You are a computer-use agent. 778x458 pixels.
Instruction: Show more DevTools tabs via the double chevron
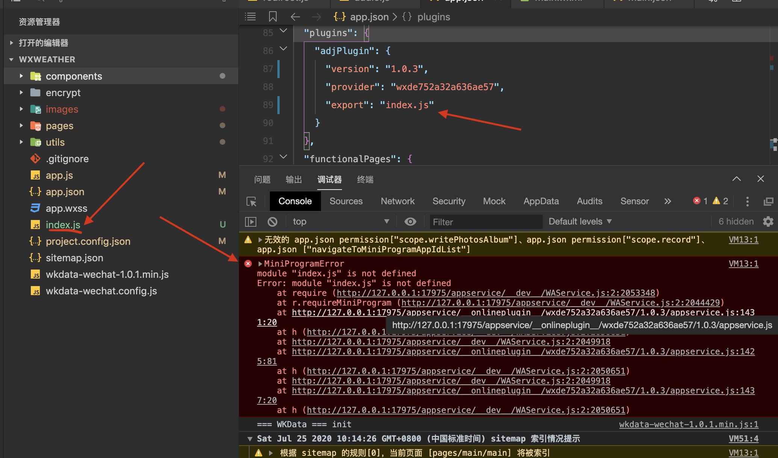pos(668,202)
